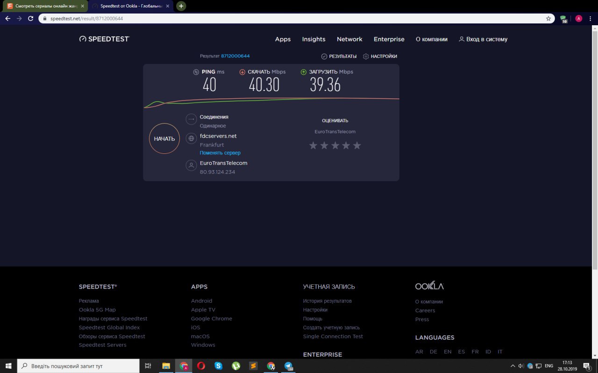Open the notification center
Screen dimensions: 598x373
587,366
